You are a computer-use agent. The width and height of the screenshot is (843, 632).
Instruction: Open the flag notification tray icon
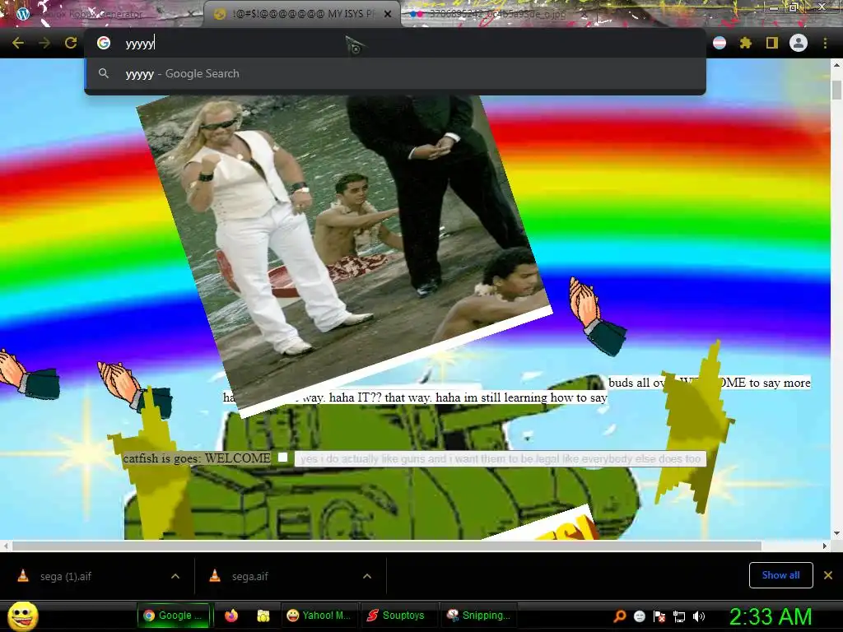click(x=659, y=616)
